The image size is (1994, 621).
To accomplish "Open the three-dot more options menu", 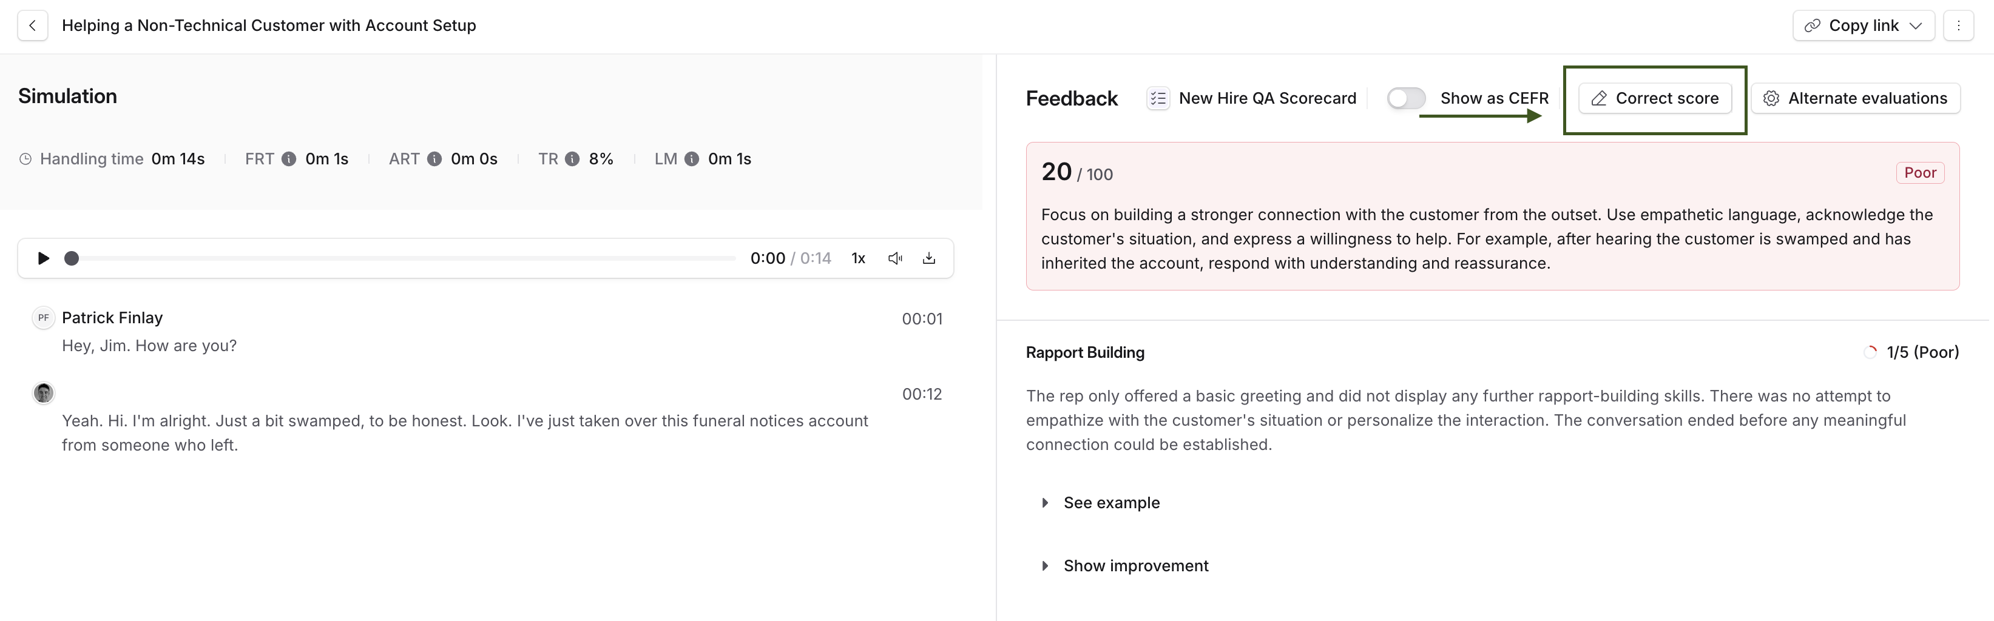I will (x=1958, y=25).
